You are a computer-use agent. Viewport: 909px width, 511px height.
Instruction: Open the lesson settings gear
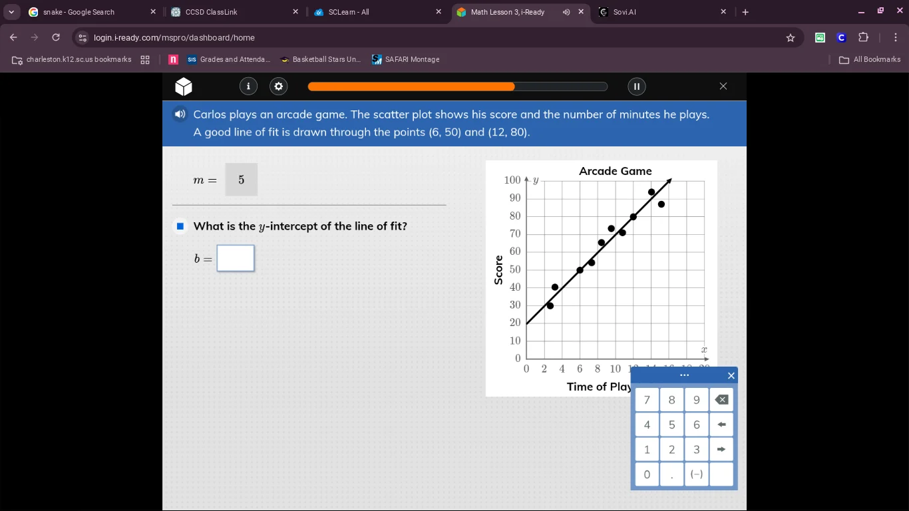pyautogui.click(x=278, y=86)
